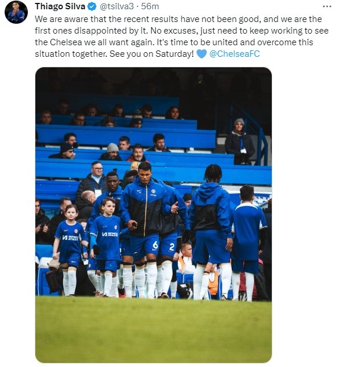Open the attached stadium photo
Viewport: 339px width, 367px height.
click(x=154, y=215)
